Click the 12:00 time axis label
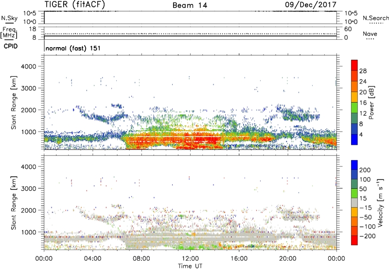The width and height of the screenshot is (389, 269). (190, 259)
